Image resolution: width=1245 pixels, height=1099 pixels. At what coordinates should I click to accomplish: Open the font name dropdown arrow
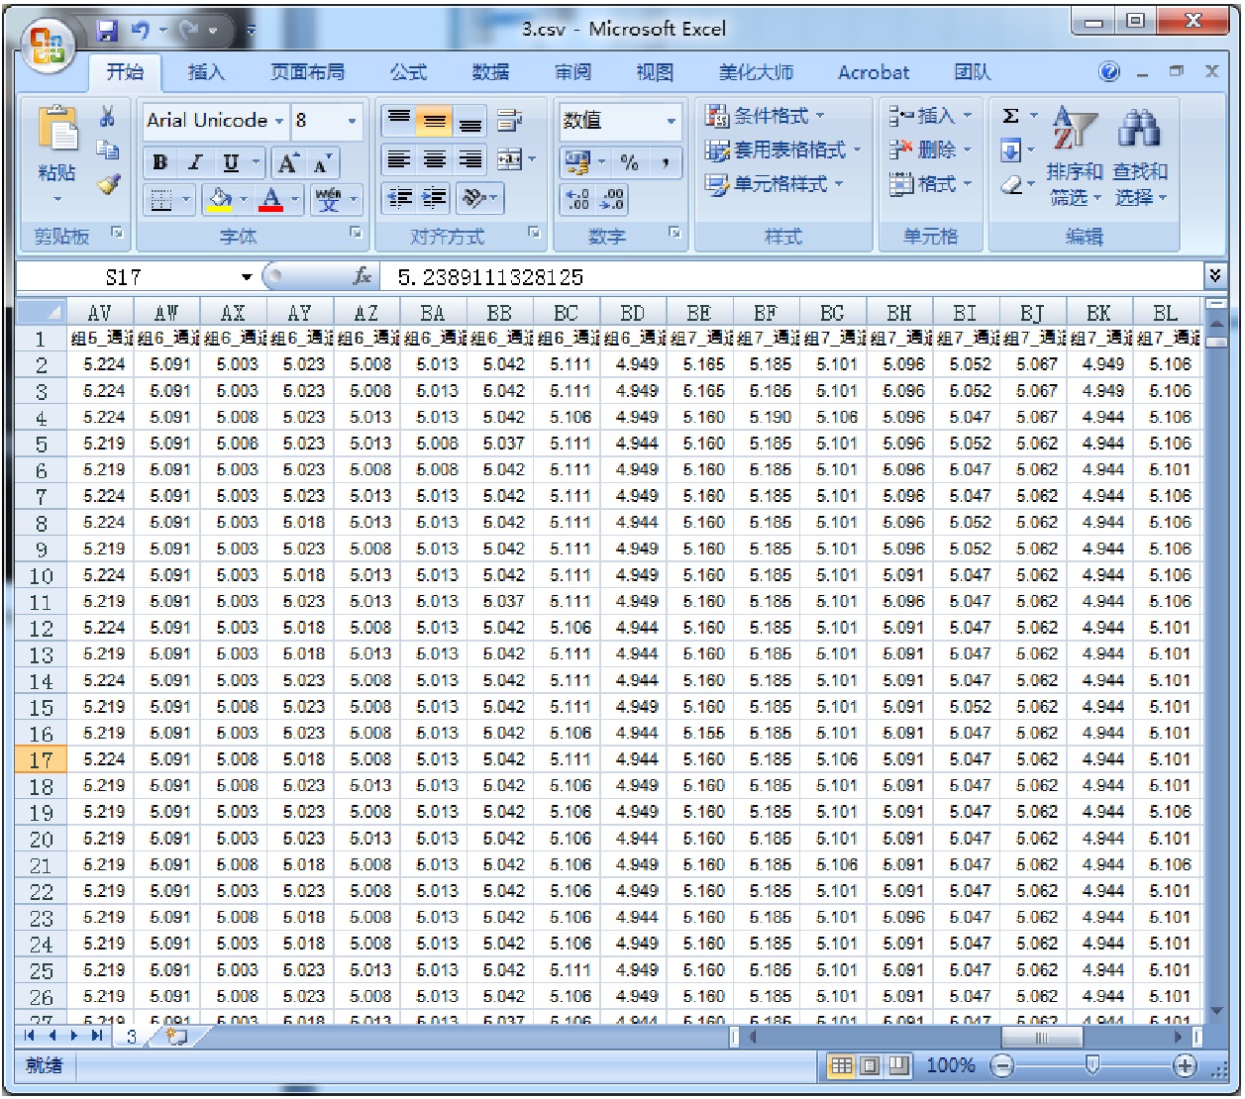click(279, 121)
